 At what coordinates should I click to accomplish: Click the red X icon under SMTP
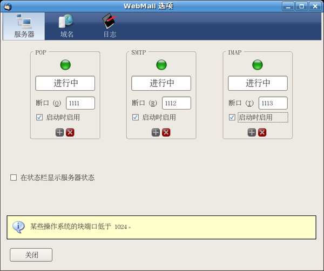click(166, 132)
